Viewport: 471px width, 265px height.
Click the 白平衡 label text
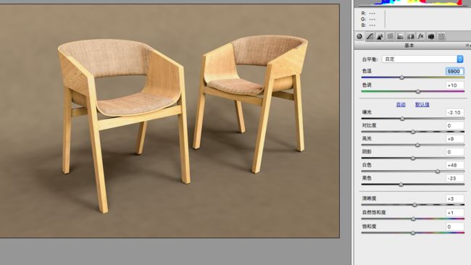(370, 59)
